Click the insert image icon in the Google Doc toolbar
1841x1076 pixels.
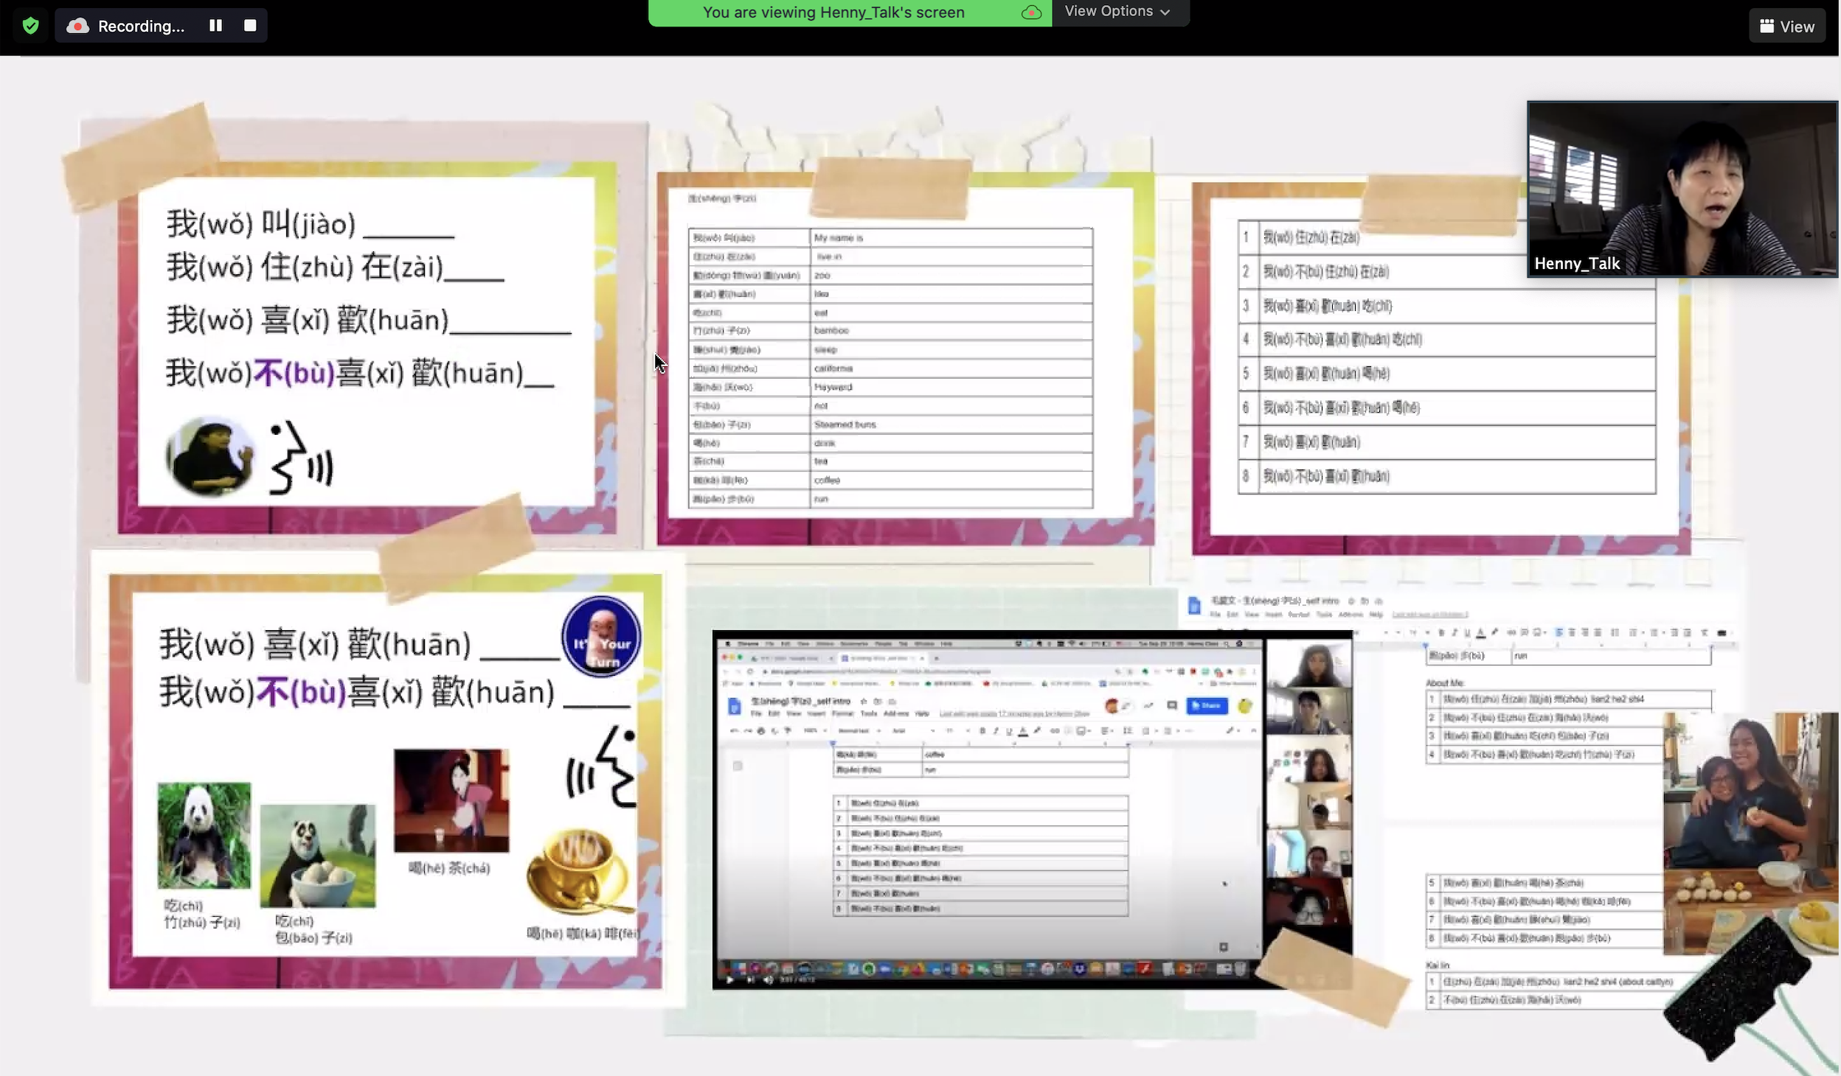point(1536,632)
